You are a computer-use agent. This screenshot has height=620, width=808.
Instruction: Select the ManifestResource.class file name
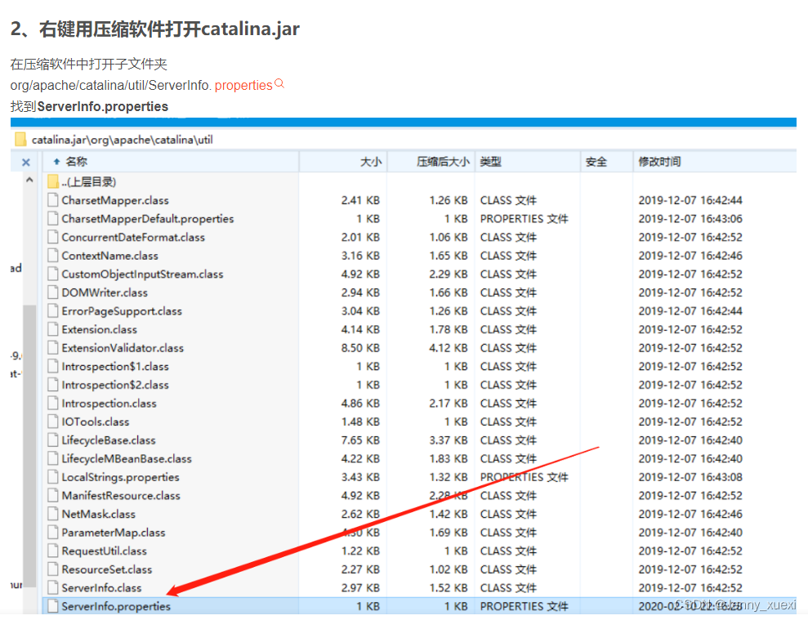(121, 496)
